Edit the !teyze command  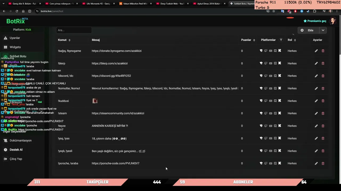pos(316,126)
